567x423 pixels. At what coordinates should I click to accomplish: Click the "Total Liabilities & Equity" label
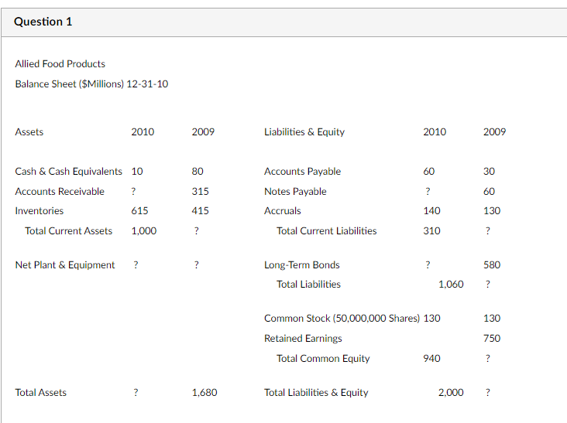pyautogui.click(x=316, y=393)
